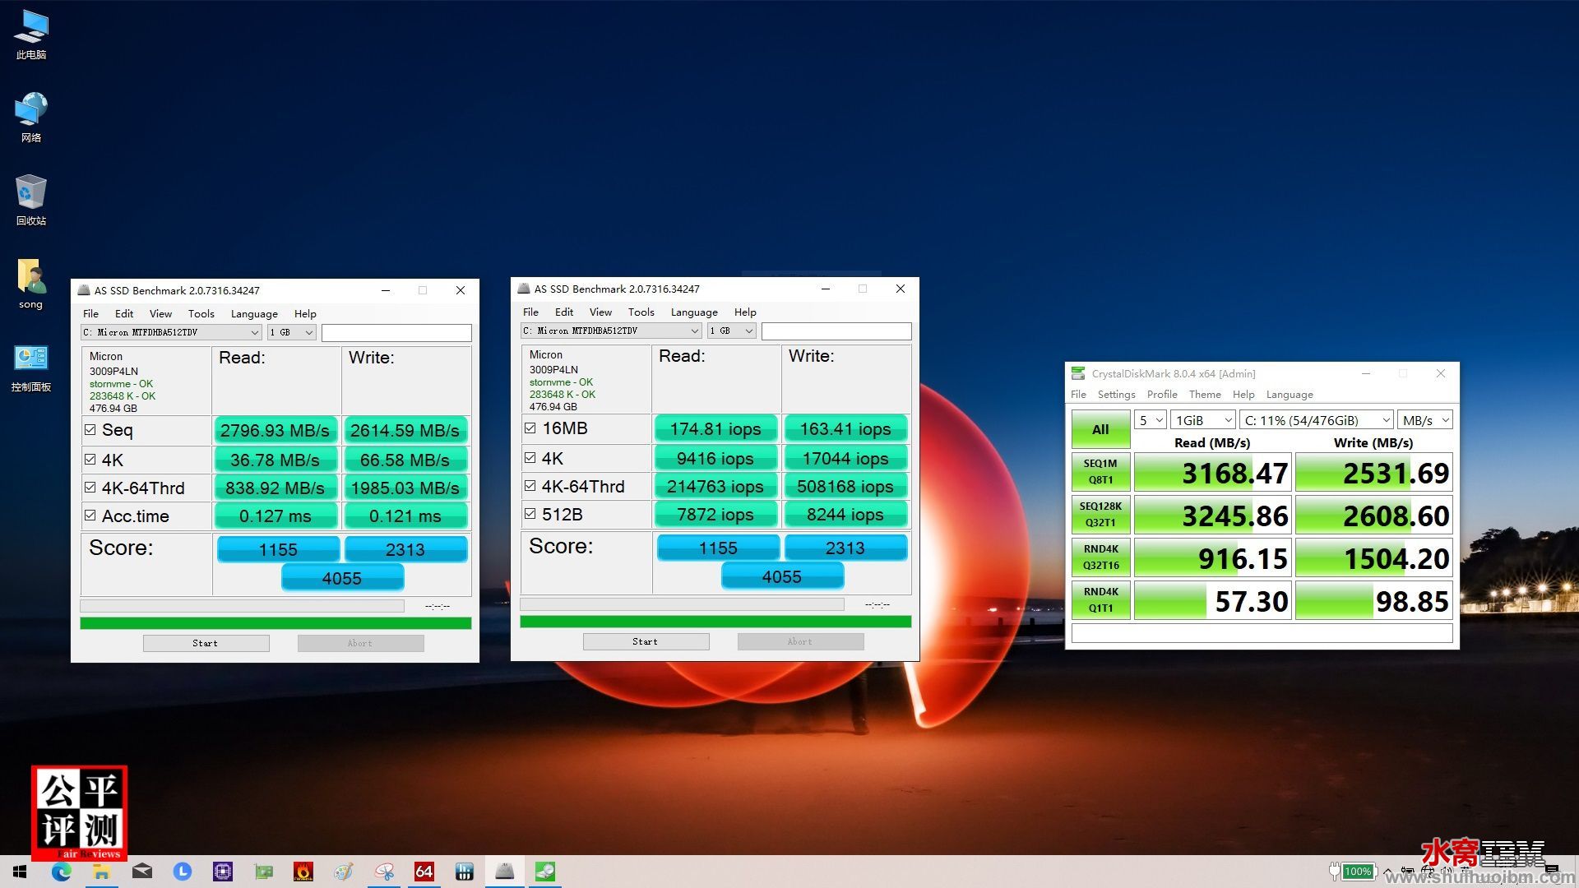Screen dimensions: 1579x888
Task: Click Start in the iops AS SSD window
Action: [646, 641]
